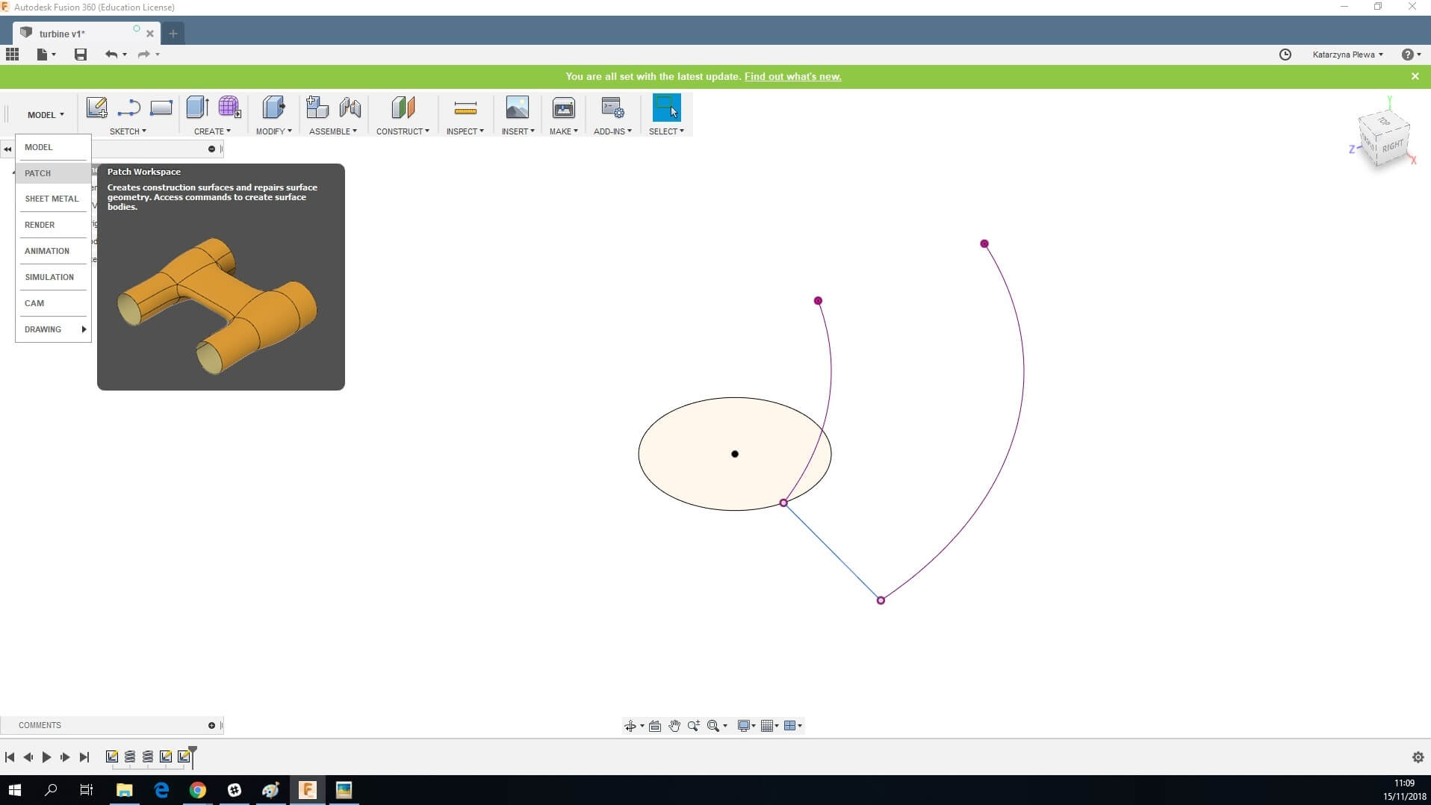This screenshot has width=1431, height=805.
Task: Switch to the CAM workspace
Action: click(x=53, y=303)
